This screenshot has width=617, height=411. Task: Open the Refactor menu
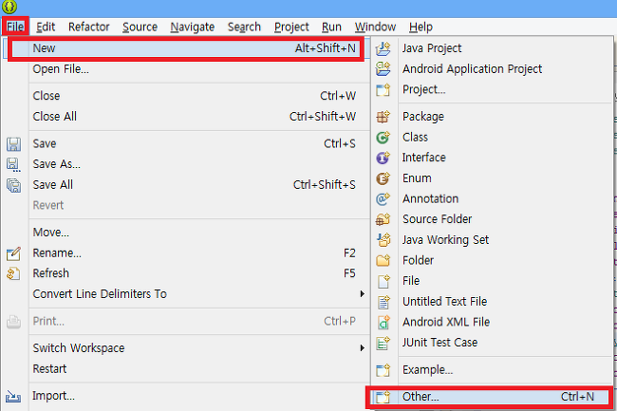tap(89, 27)
